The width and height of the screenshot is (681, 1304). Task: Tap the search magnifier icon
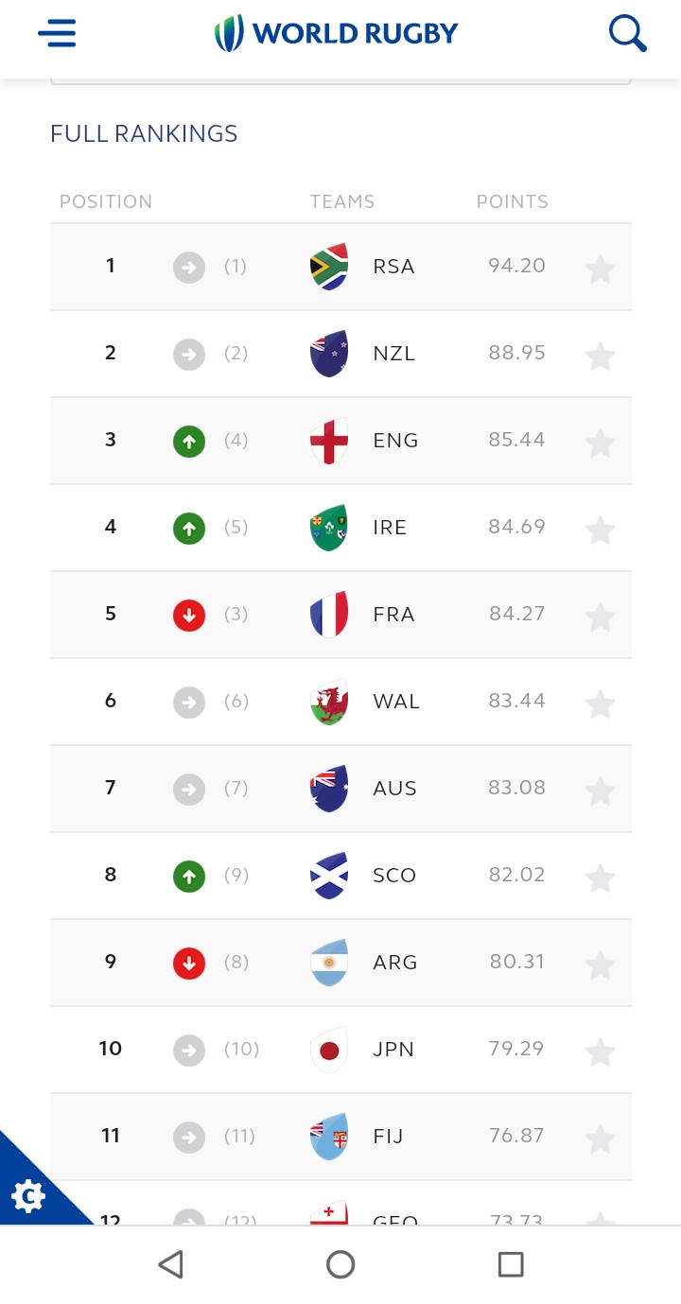(627, 34)
